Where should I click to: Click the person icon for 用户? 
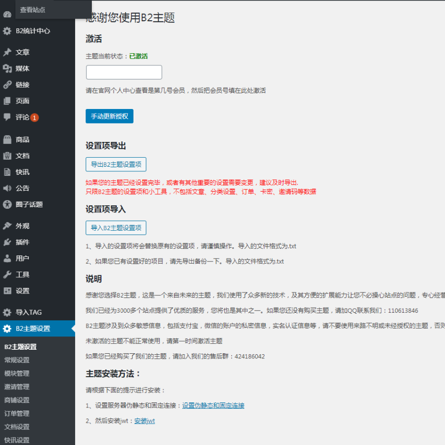tap(7, 258)
